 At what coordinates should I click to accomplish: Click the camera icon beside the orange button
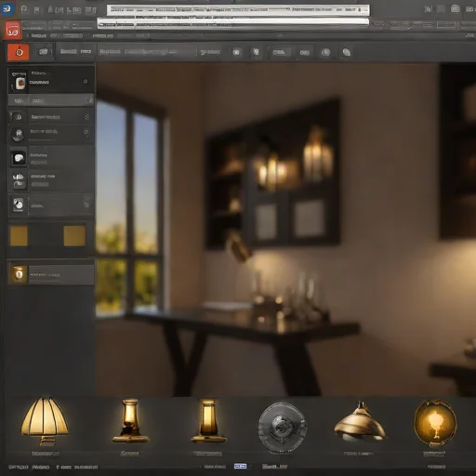point(44,52)
